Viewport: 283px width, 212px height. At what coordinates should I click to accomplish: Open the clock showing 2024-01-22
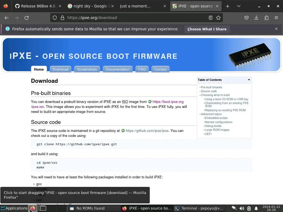pyautogui.click(x=271, y=208)
